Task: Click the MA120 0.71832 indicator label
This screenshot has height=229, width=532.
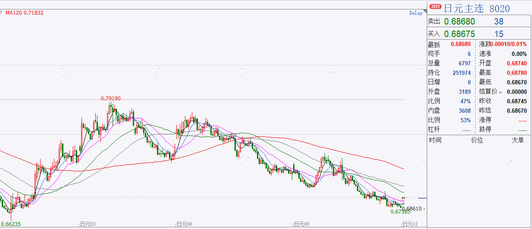Action: [25, 13]
